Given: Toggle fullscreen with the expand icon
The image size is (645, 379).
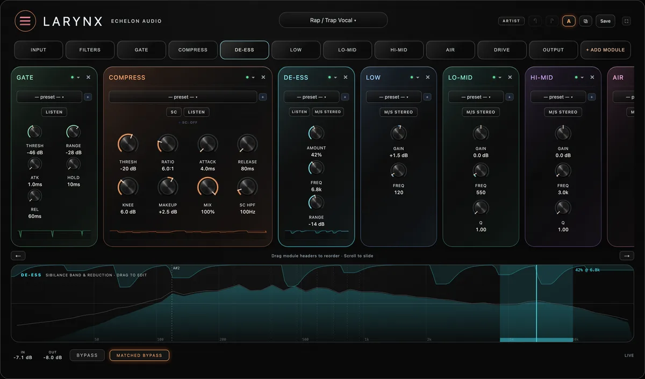Looking at the screenshot, I should pos(626,21).
